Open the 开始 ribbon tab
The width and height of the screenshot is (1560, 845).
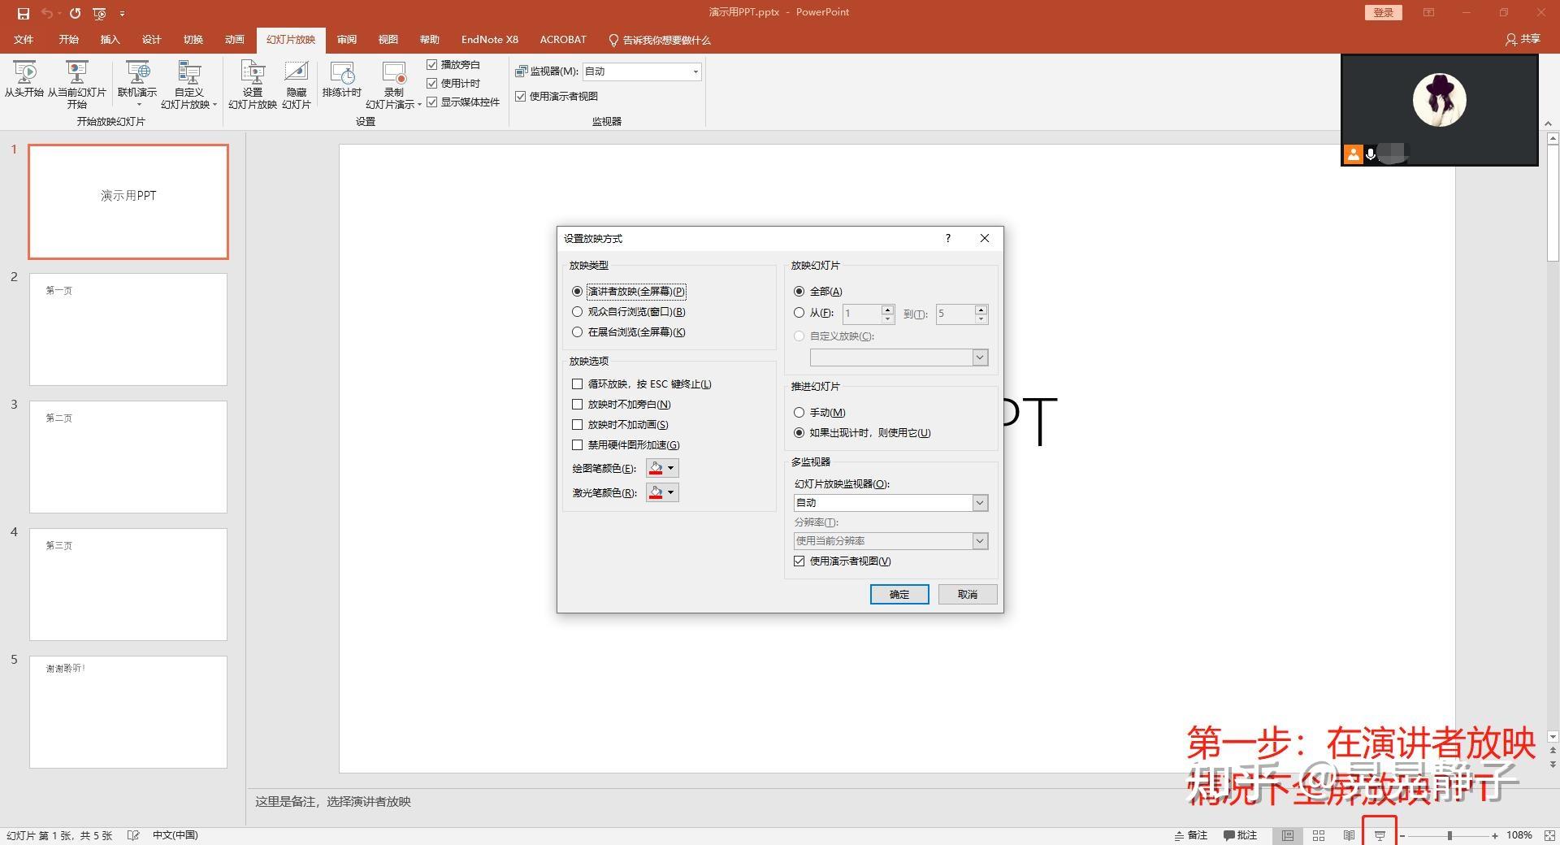(68, 40)
